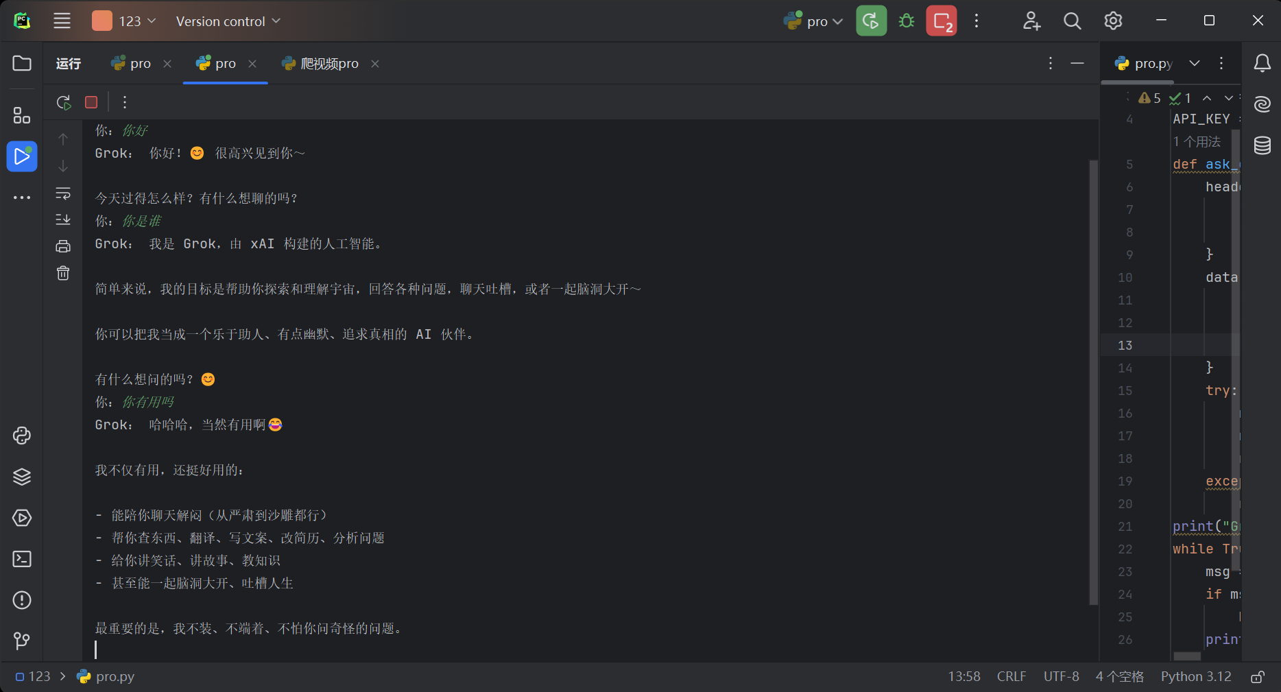Viewport: 1281px width, 692px height.
Task: Change 4 个空格 indent setting
Action: (1119, 676)
